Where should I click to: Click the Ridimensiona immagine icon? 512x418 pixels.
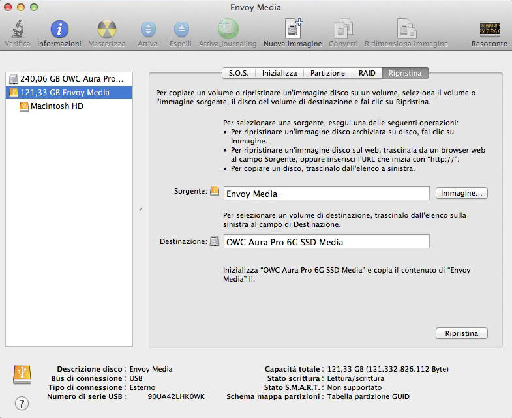[x=406, y=29]
